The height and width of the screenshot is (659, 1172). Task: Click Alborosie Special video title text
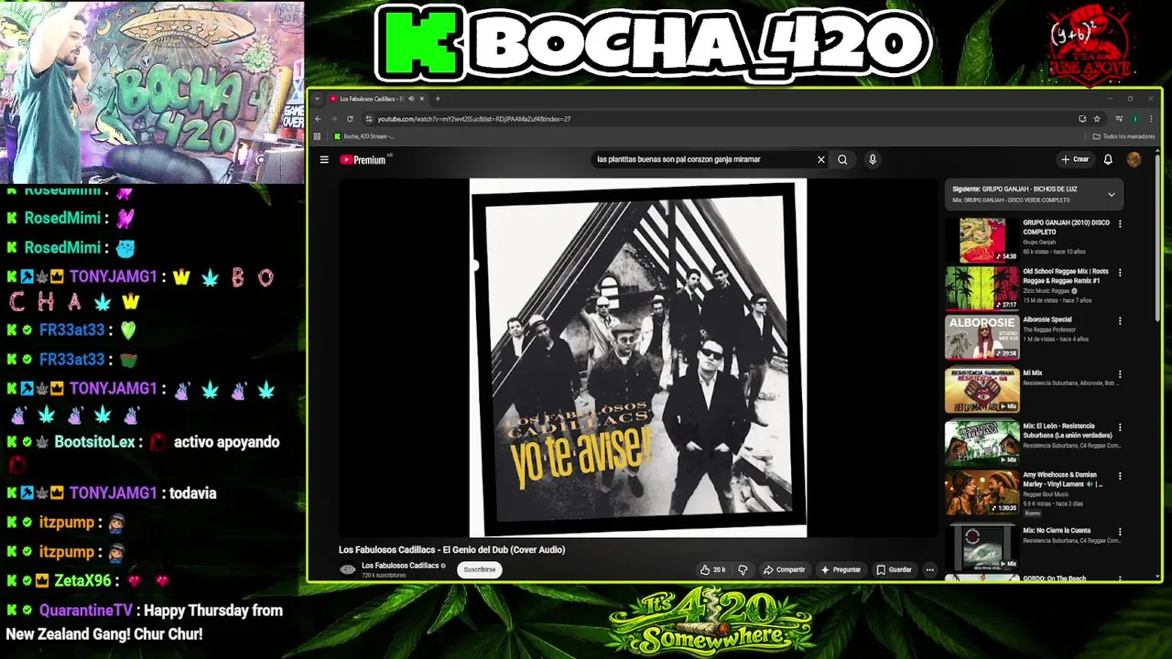pyautogui.click(x=1047, y=319)
